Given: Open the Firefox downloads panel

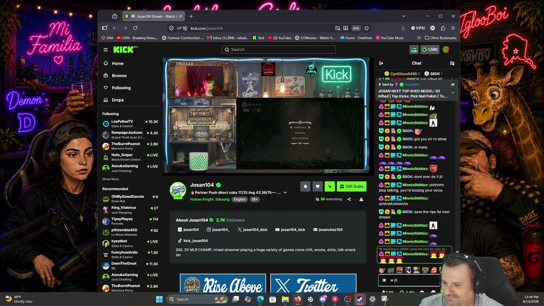Looking at the screenshot, I should (x=403, y=28).
